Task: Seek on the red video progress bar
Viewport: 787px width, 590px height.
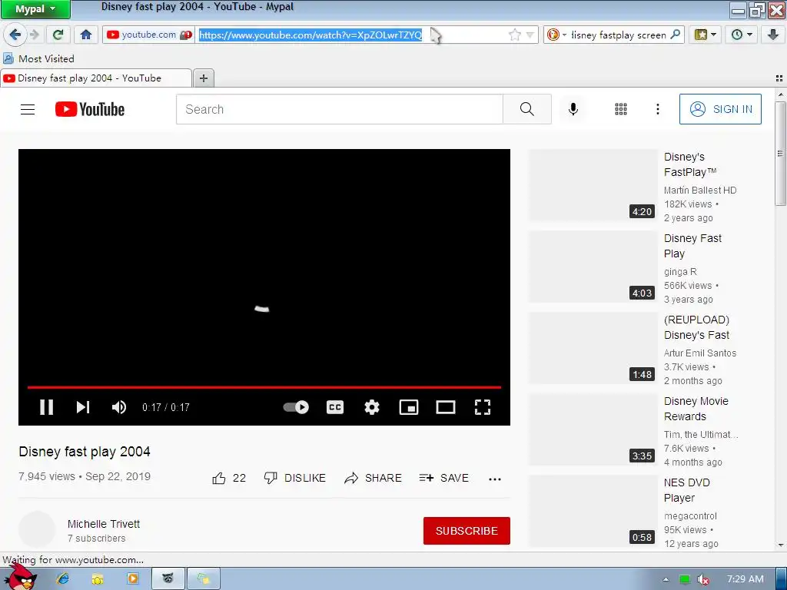Action: click(264, 387)
